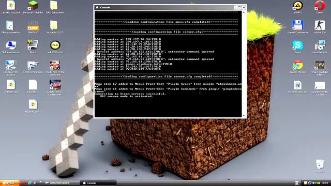Screen dimensions: 331x186
Task: Click 'Connection to Steam servers successful.' line
Action: 130,94
